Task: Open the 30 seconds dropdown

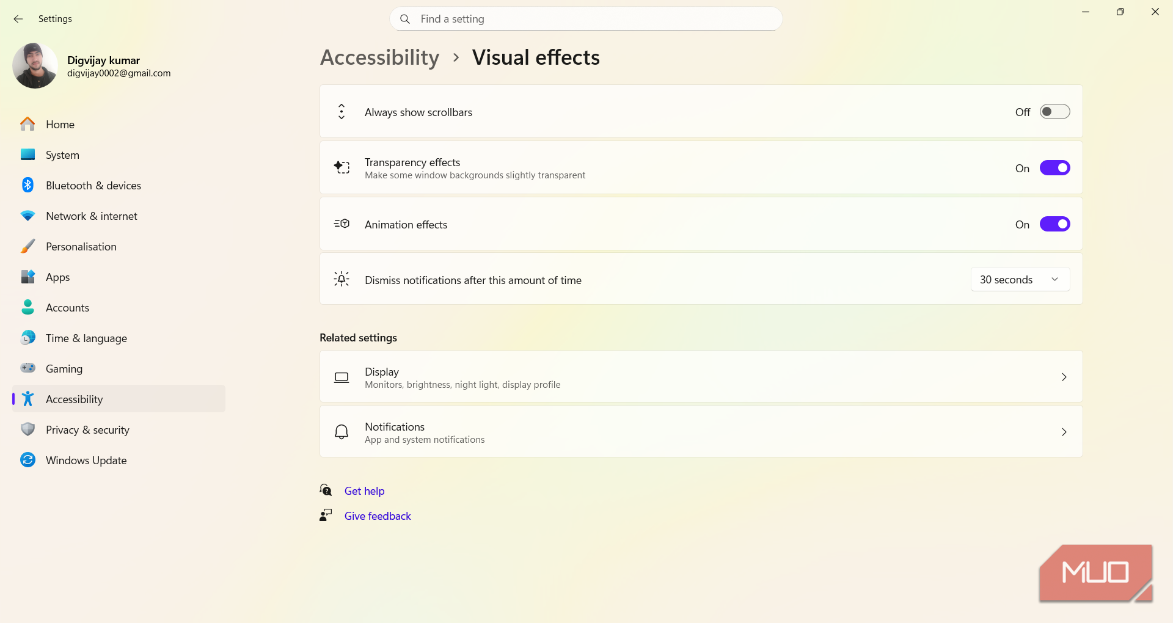Action: [1020, 280]
